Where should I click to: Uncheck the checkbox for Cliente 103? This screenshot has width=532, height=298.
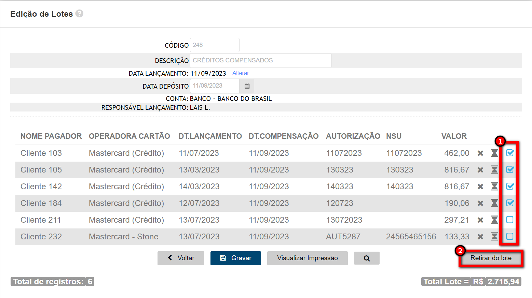pyautogui.click(x=510, y=153)
